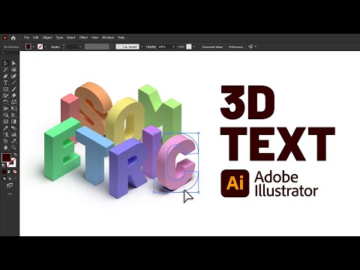This screenshot has width=360, height=270.
Task: Switch to Gradient fill mode button
Action: point(10,172)
